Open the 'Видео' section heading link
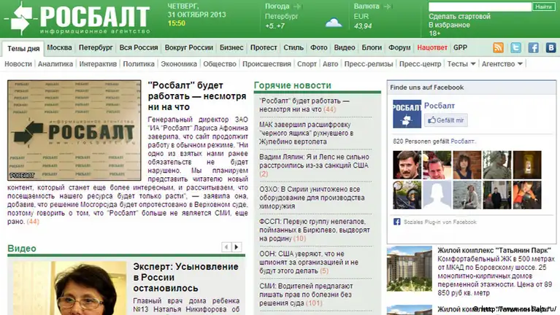The width and height of the screenshot is (560, 315). point(22,249)
